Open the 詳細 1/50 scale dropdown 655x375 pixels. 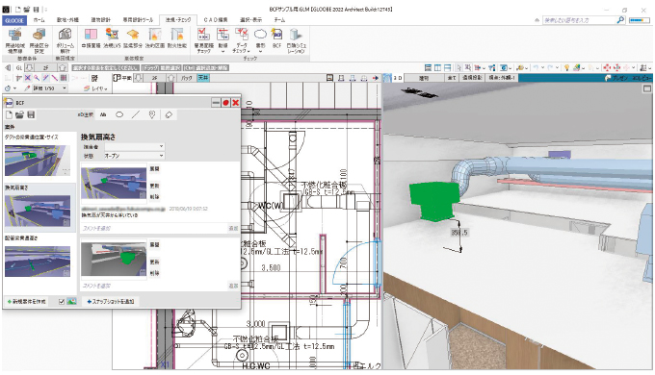[50, 88]
